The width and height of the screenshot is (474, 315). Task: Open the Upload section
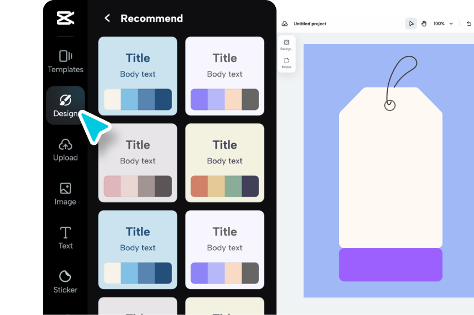click(x=65, y=150)
